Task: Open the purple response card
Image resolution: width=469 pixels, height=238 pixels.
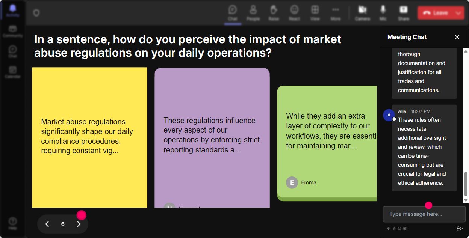Action: (x=212, y=138)
